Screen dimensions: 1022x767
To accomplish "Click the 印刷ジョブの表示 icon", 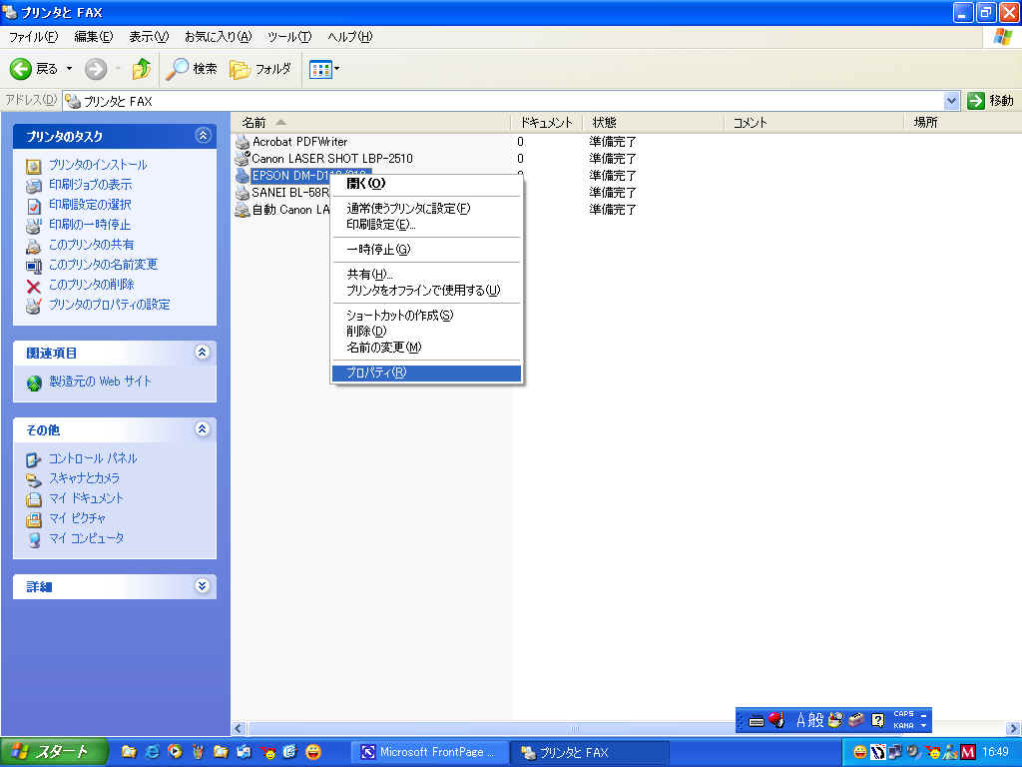I will pyautogui.click(x=33, y=186).
